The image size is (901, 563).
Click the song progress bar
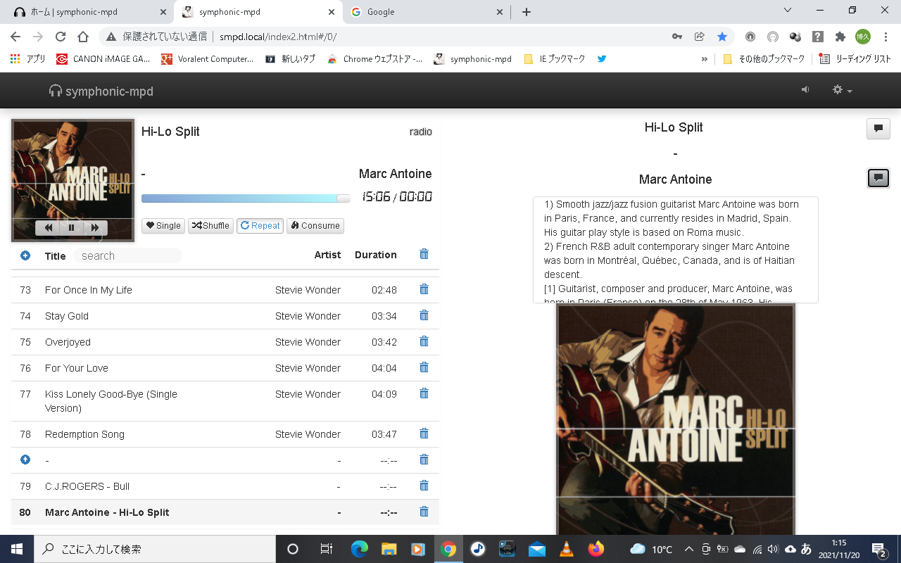click(x=246, y=198)
